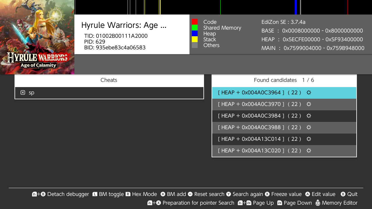Click the Cheats panel header
This screenshot has width=372, height=209.
[x=109, y=80]
